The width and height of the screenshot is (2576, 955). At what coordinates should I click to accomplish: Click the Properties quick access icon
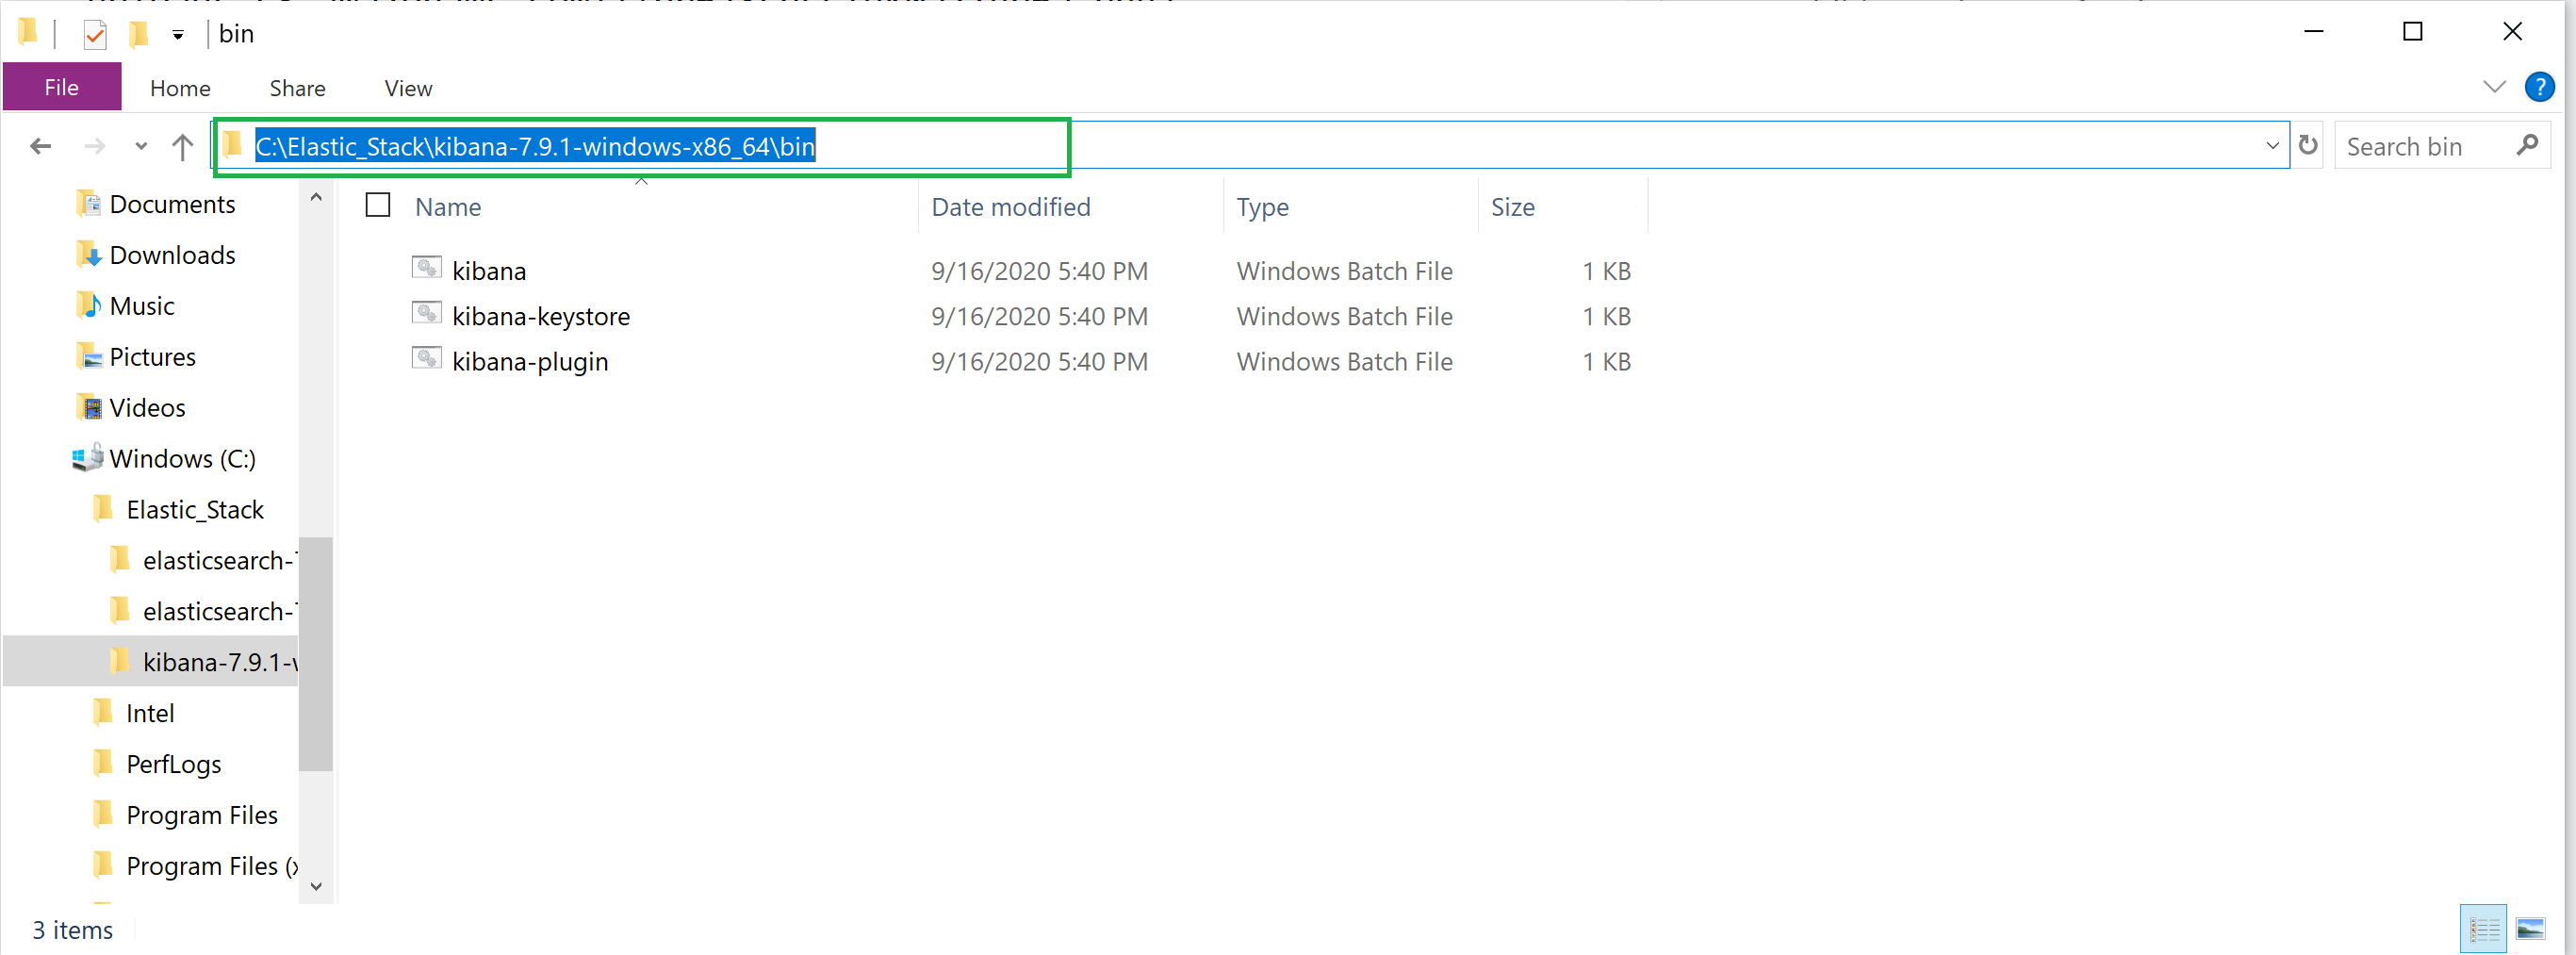(x=95, y=35)
